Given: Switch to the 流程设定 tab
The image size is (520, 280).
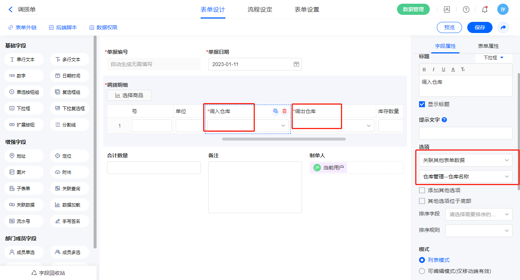Looking at the screenshot, I should coord(260,10).
